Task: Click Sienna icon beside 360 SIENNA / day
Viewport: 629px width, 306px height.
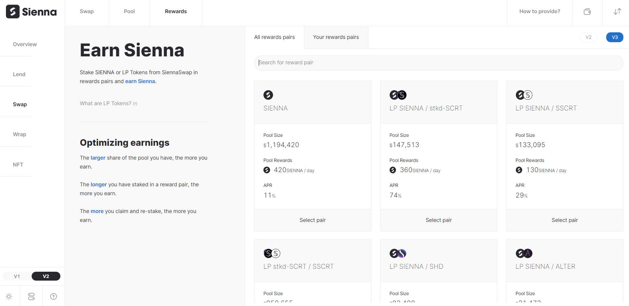Action: pos(393,170)
